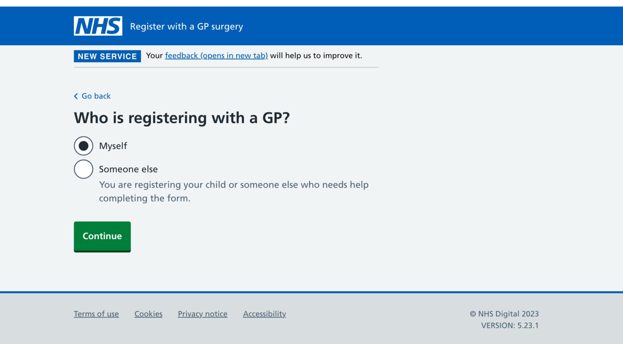
Task: Open the feedback link in the banner
Action: click(x=216, y=56)
